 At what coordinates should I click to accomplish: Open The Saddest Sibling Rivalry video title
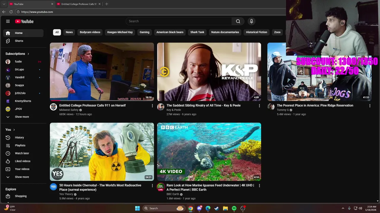tap(203, 106)
